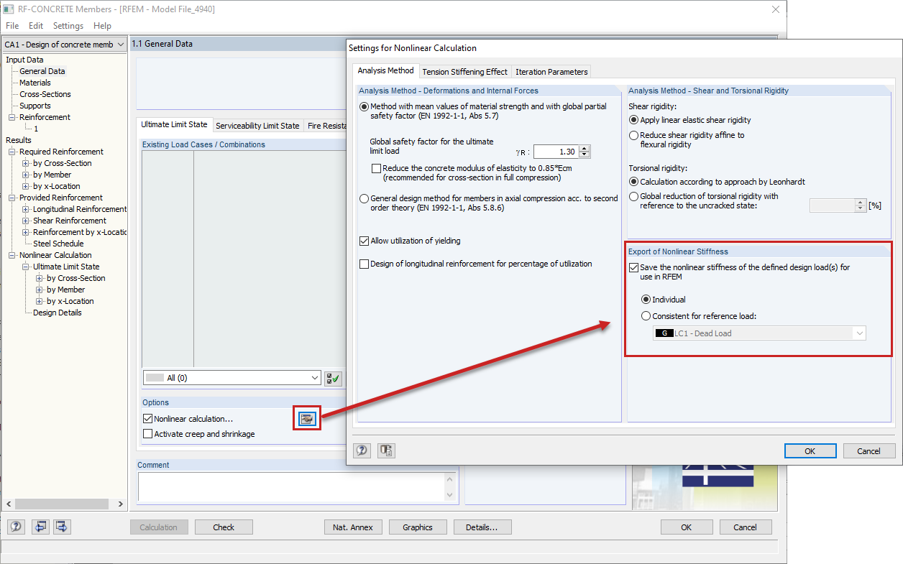This screenshot has width=903, height=564.
Task: Enable design of longitudinal reinforcement for utilization
Action: 364,264
